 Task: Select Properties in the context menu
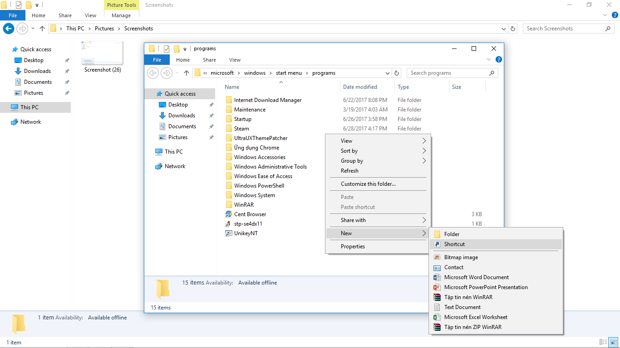353,246
